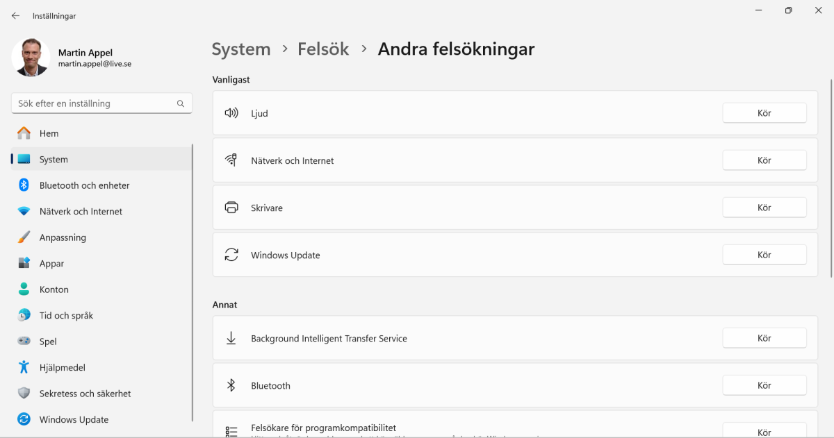Click the Wi-Fi icon beside Nätverk och Internet
The width and height of the screenshot is (834, 438).
[x=231, y=160]
